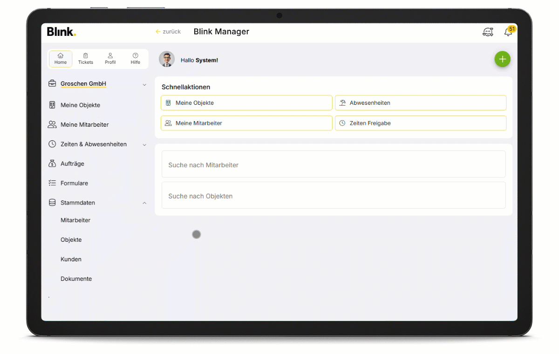Click the green plus add button
Image resolution: width=559 pixels, height=354 pixels.
coord(502,59)
